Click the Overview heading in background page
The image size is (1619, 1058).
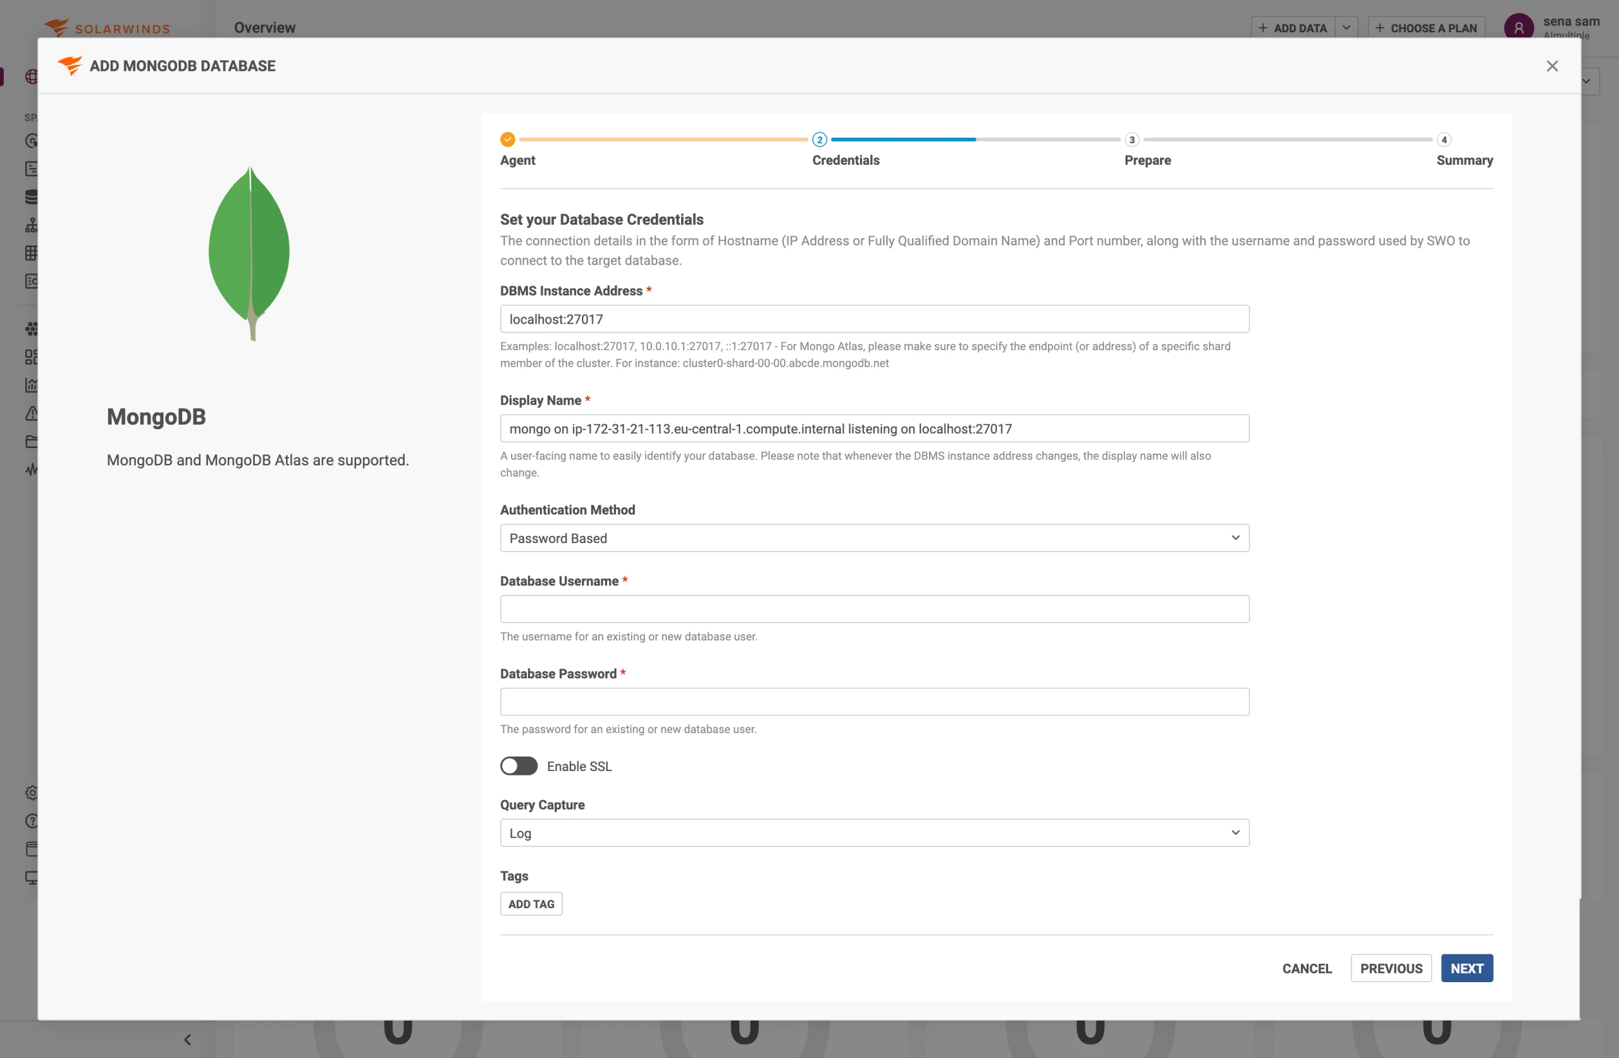click(264, 28)
